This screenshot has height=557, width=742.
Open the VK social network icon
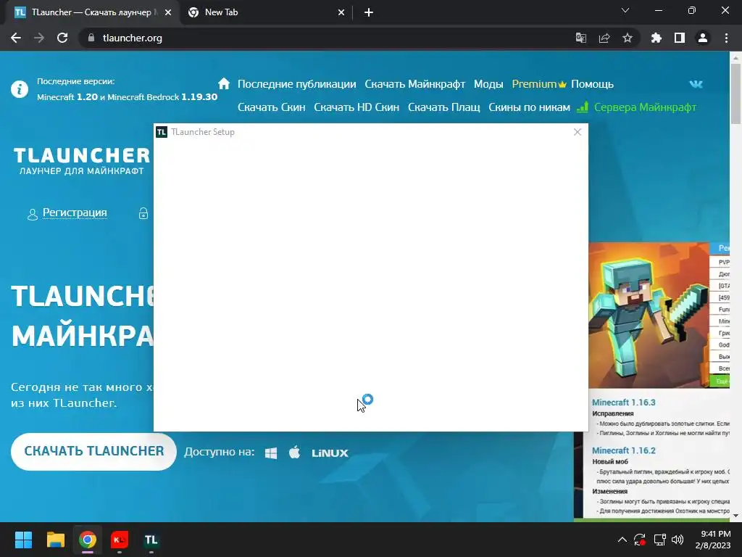click(x=696, y=84)
